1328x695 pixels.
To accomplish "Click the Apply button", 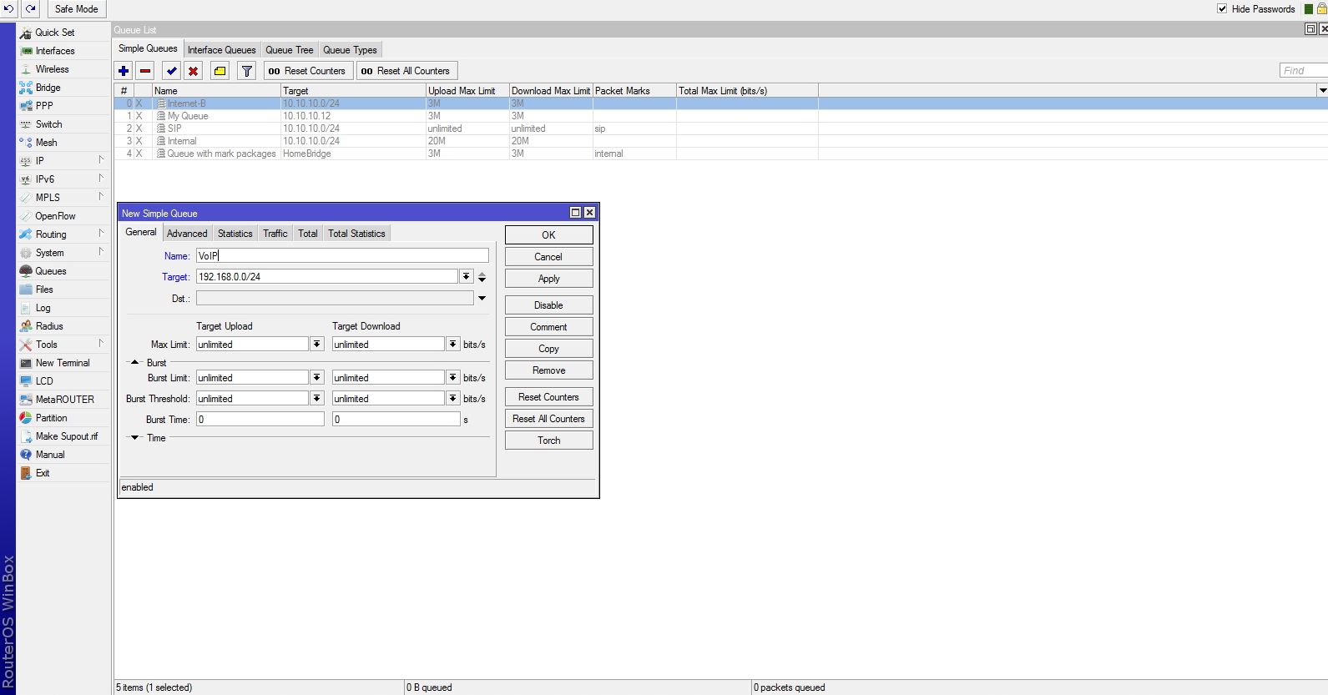I will click(x=548, y=279).
